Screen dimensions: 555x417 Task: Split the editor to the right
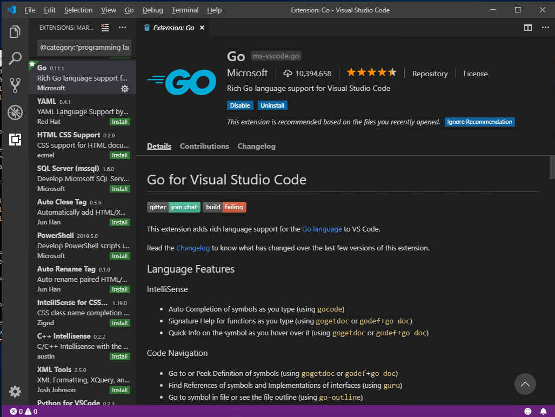[527, 28]
